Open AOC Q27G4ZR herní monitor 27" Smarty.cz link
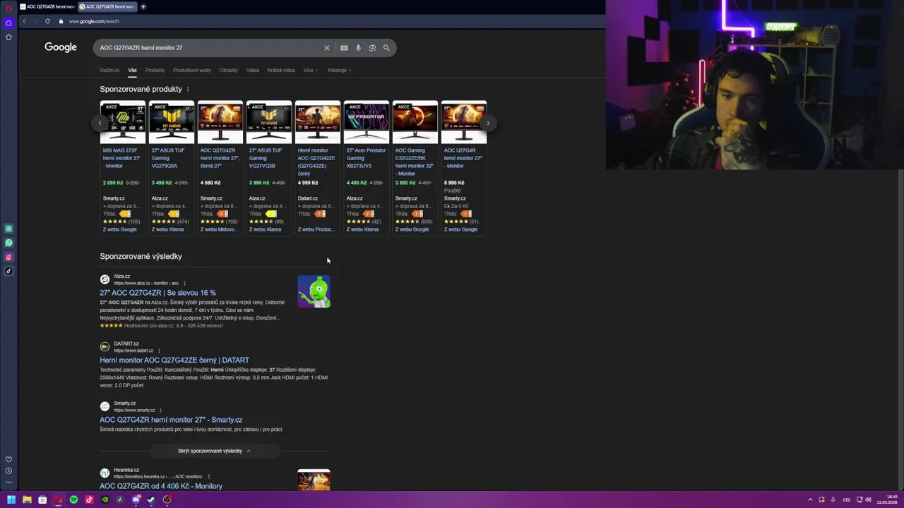The width and height of the screenshot is (904, 508). (x=171, y=420)
